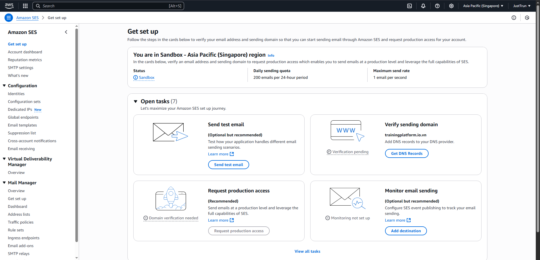The height and width of the screenshot is (260, 540).
Task: Collapse the Amazon SES side navigation arrow
Action: pos(66,32)
